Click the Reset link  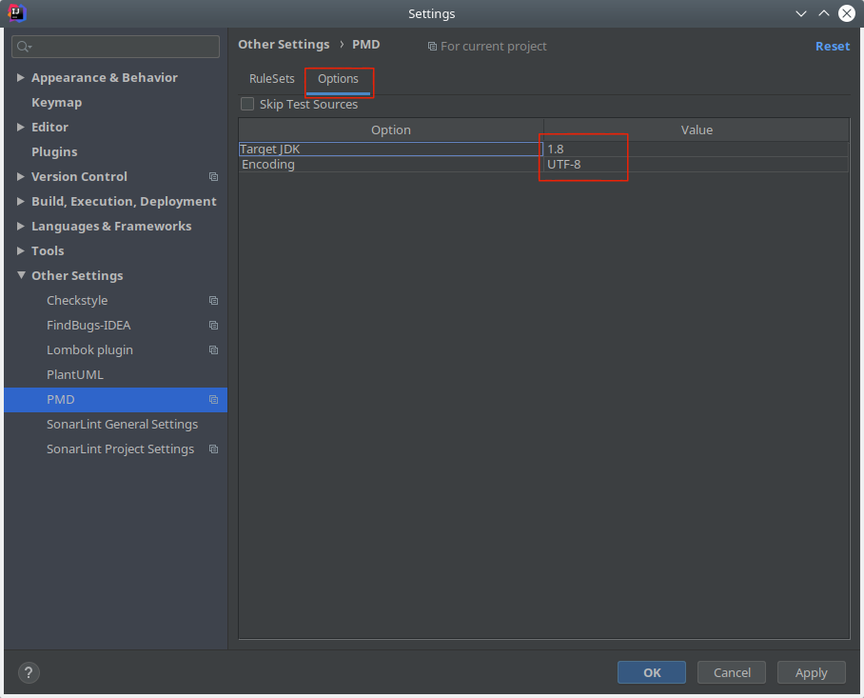click(x=832, y=46)
